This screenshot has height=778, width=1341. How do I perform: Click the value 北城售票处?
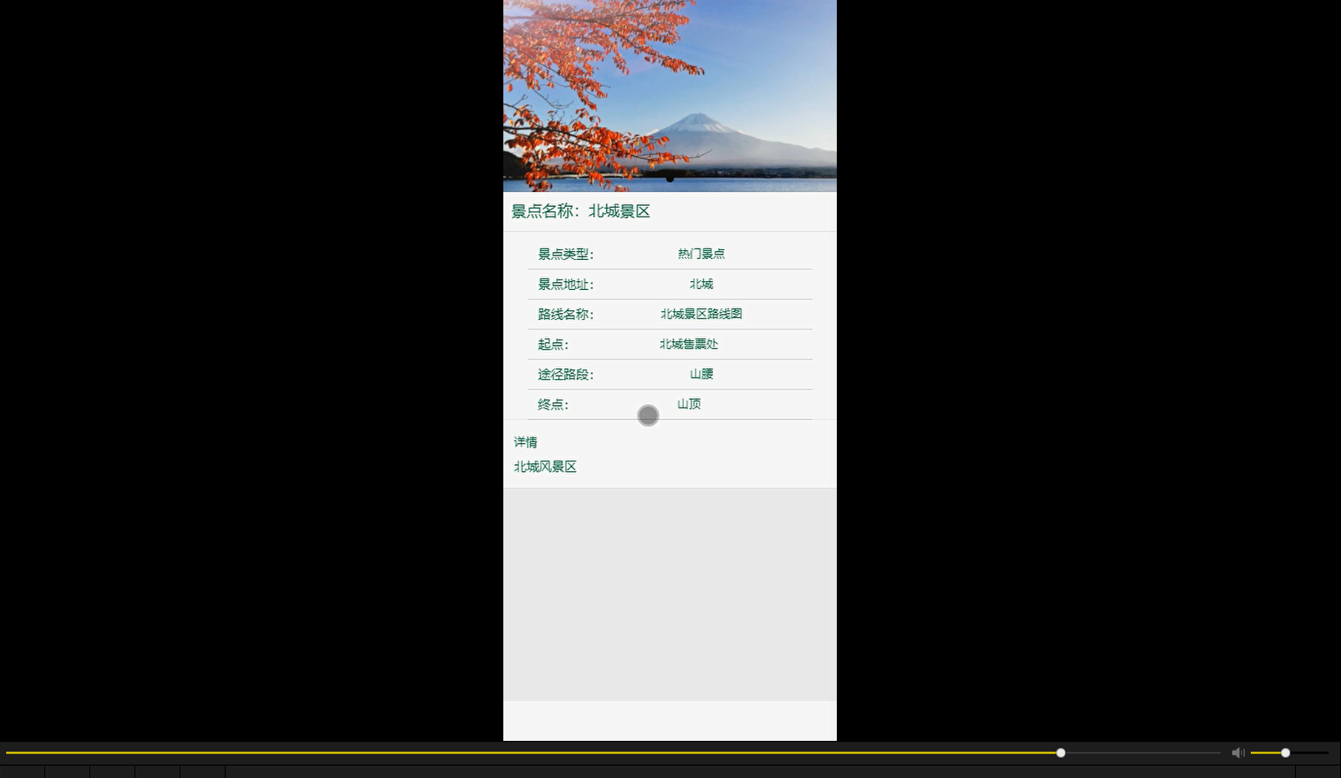click(689, 344)
